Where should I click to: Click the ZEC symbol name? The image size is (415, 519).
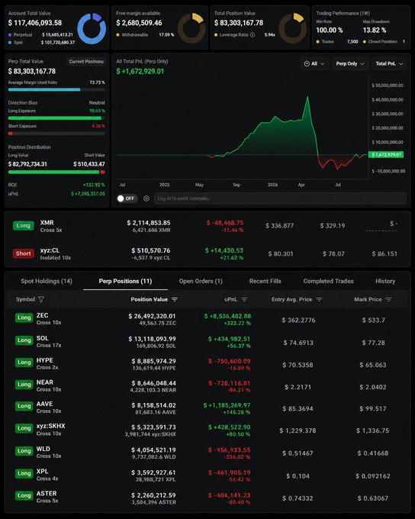click(42, 315)
